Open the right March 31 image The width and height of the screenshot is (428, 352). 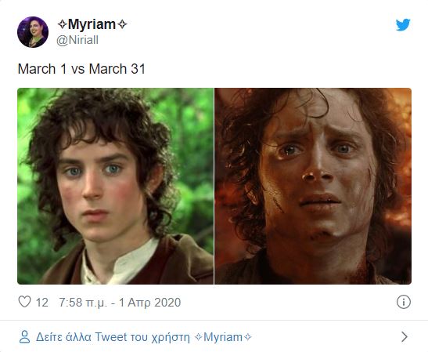tap(313, 186)
